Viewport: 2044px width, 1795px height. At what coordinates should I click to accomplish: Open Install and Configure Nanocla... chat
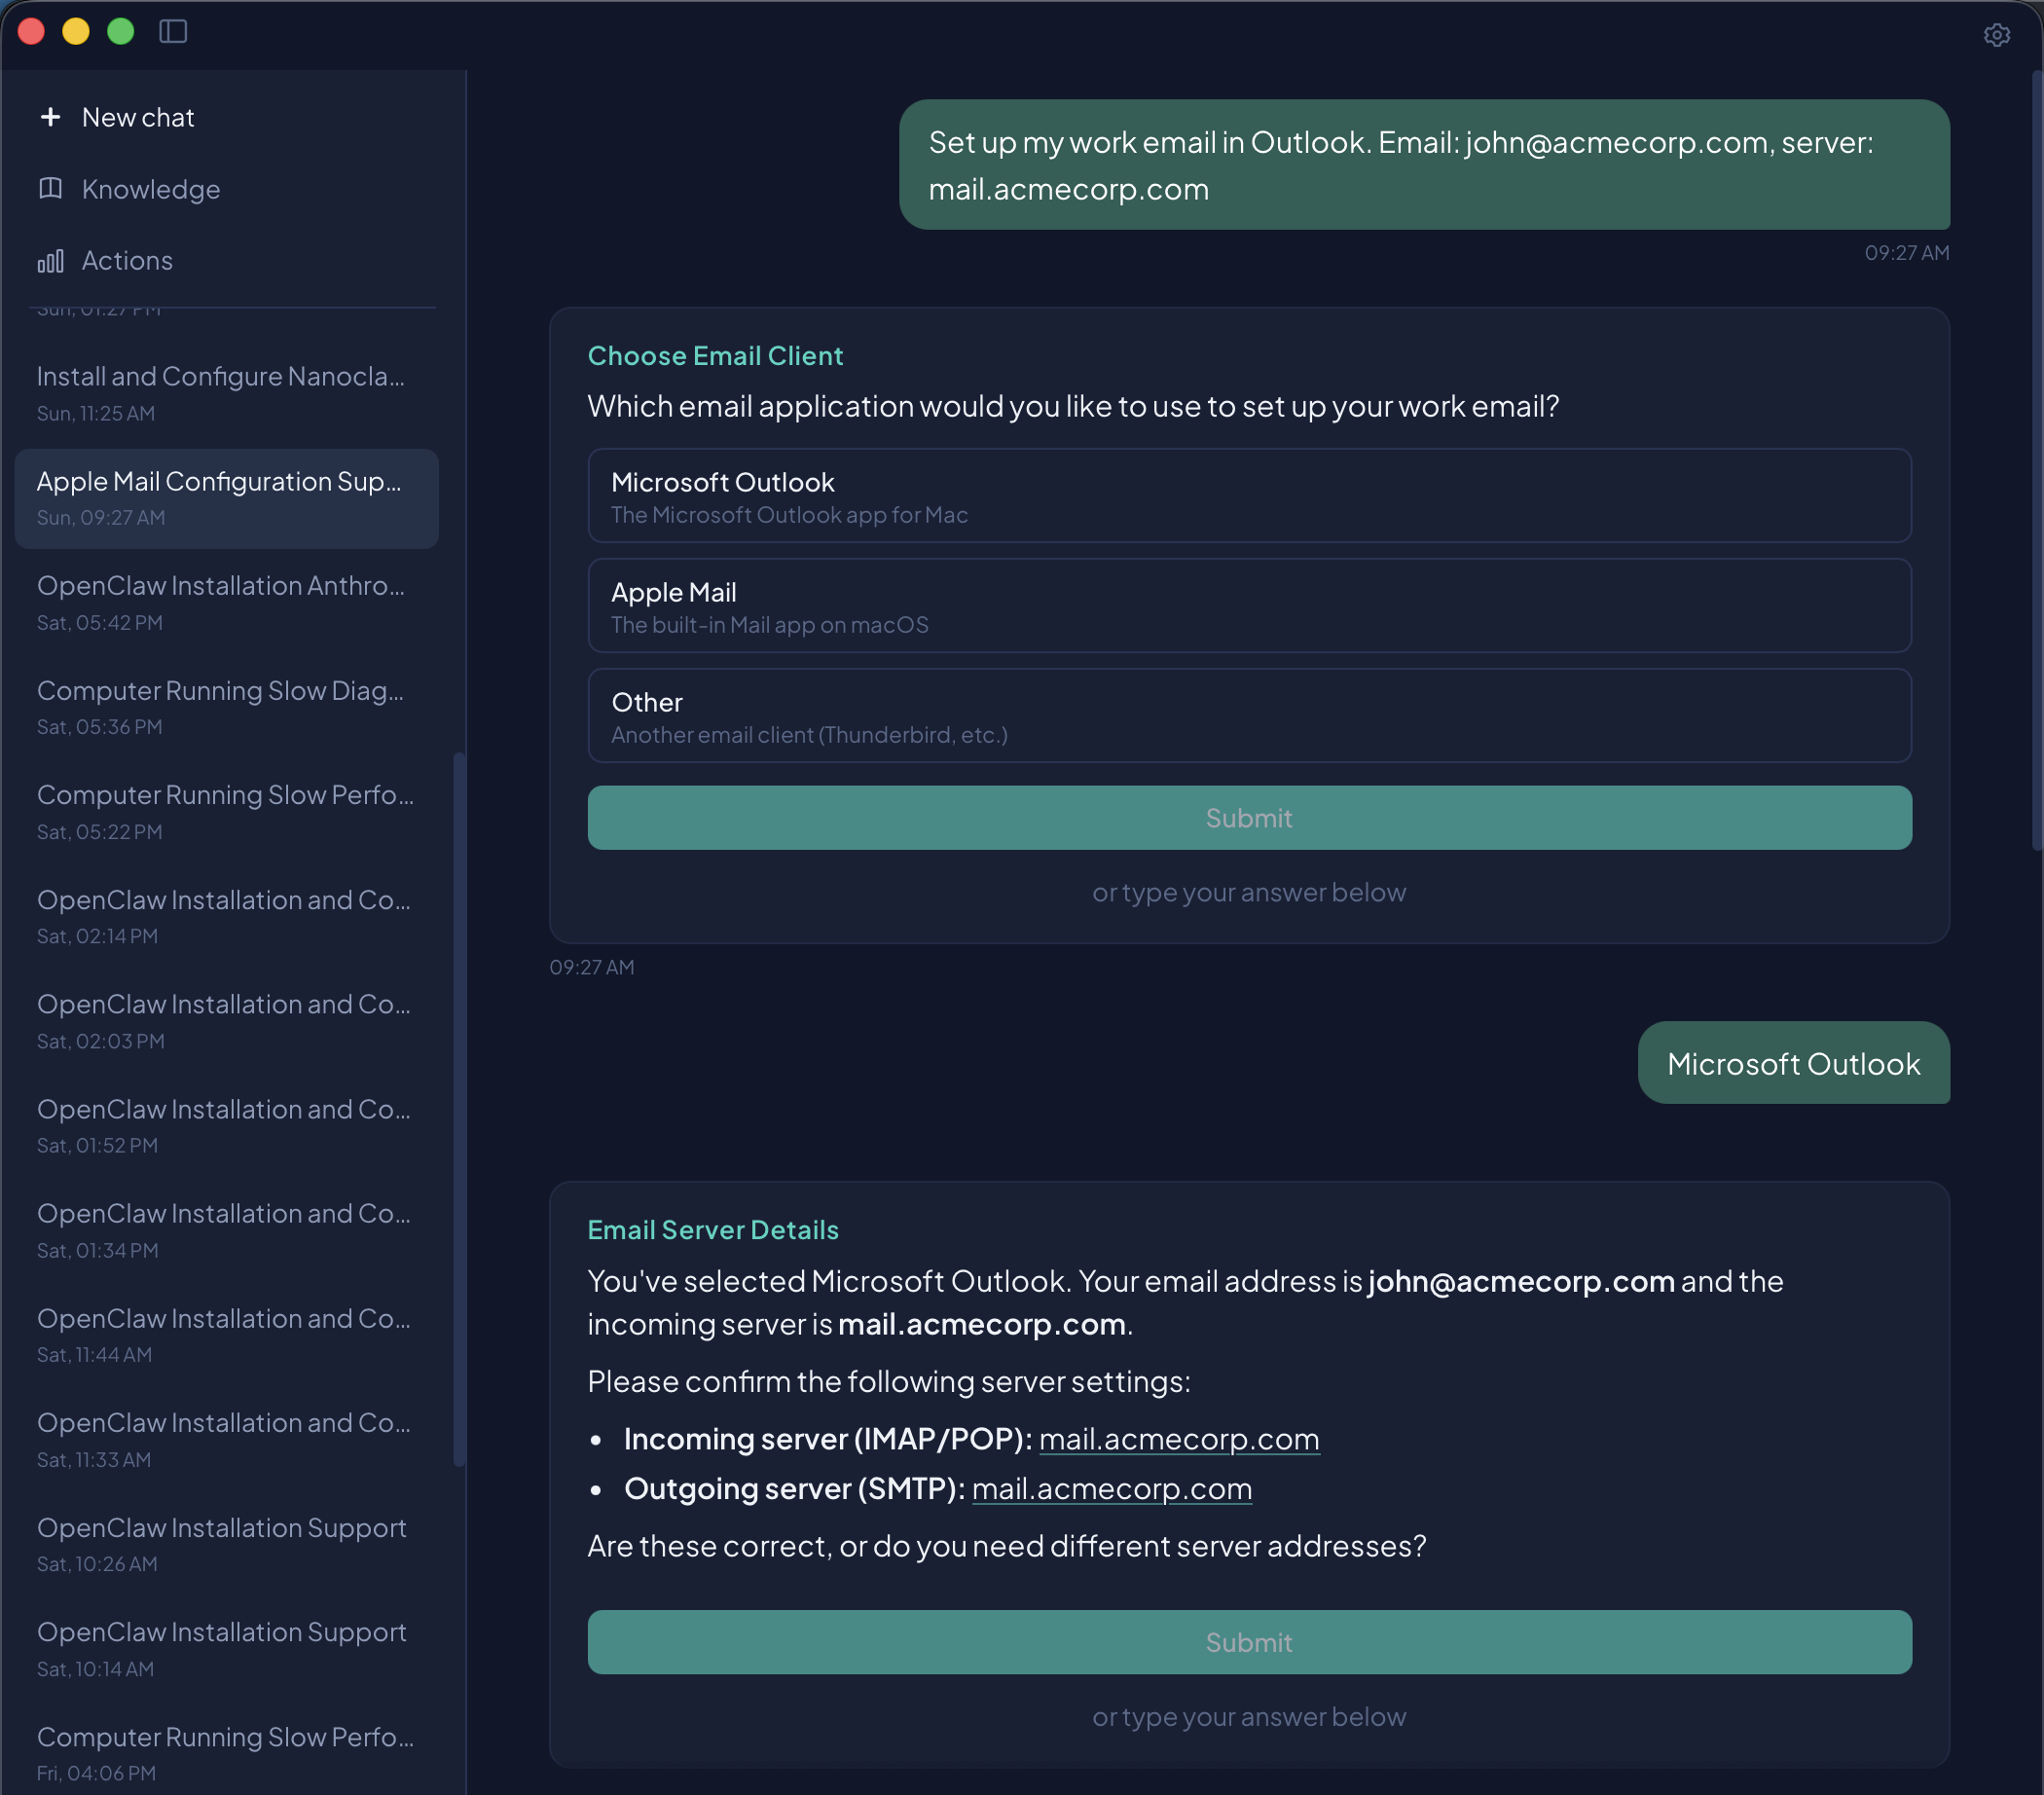[x=222, y=393]
